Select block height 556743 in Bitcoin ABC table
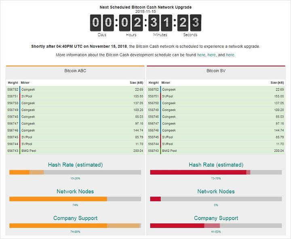The width and height of the screenshot is (291, 239). 13,151
